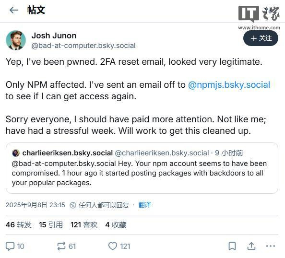
Task: Click the repost arrows icon
Action: point(61,246)
